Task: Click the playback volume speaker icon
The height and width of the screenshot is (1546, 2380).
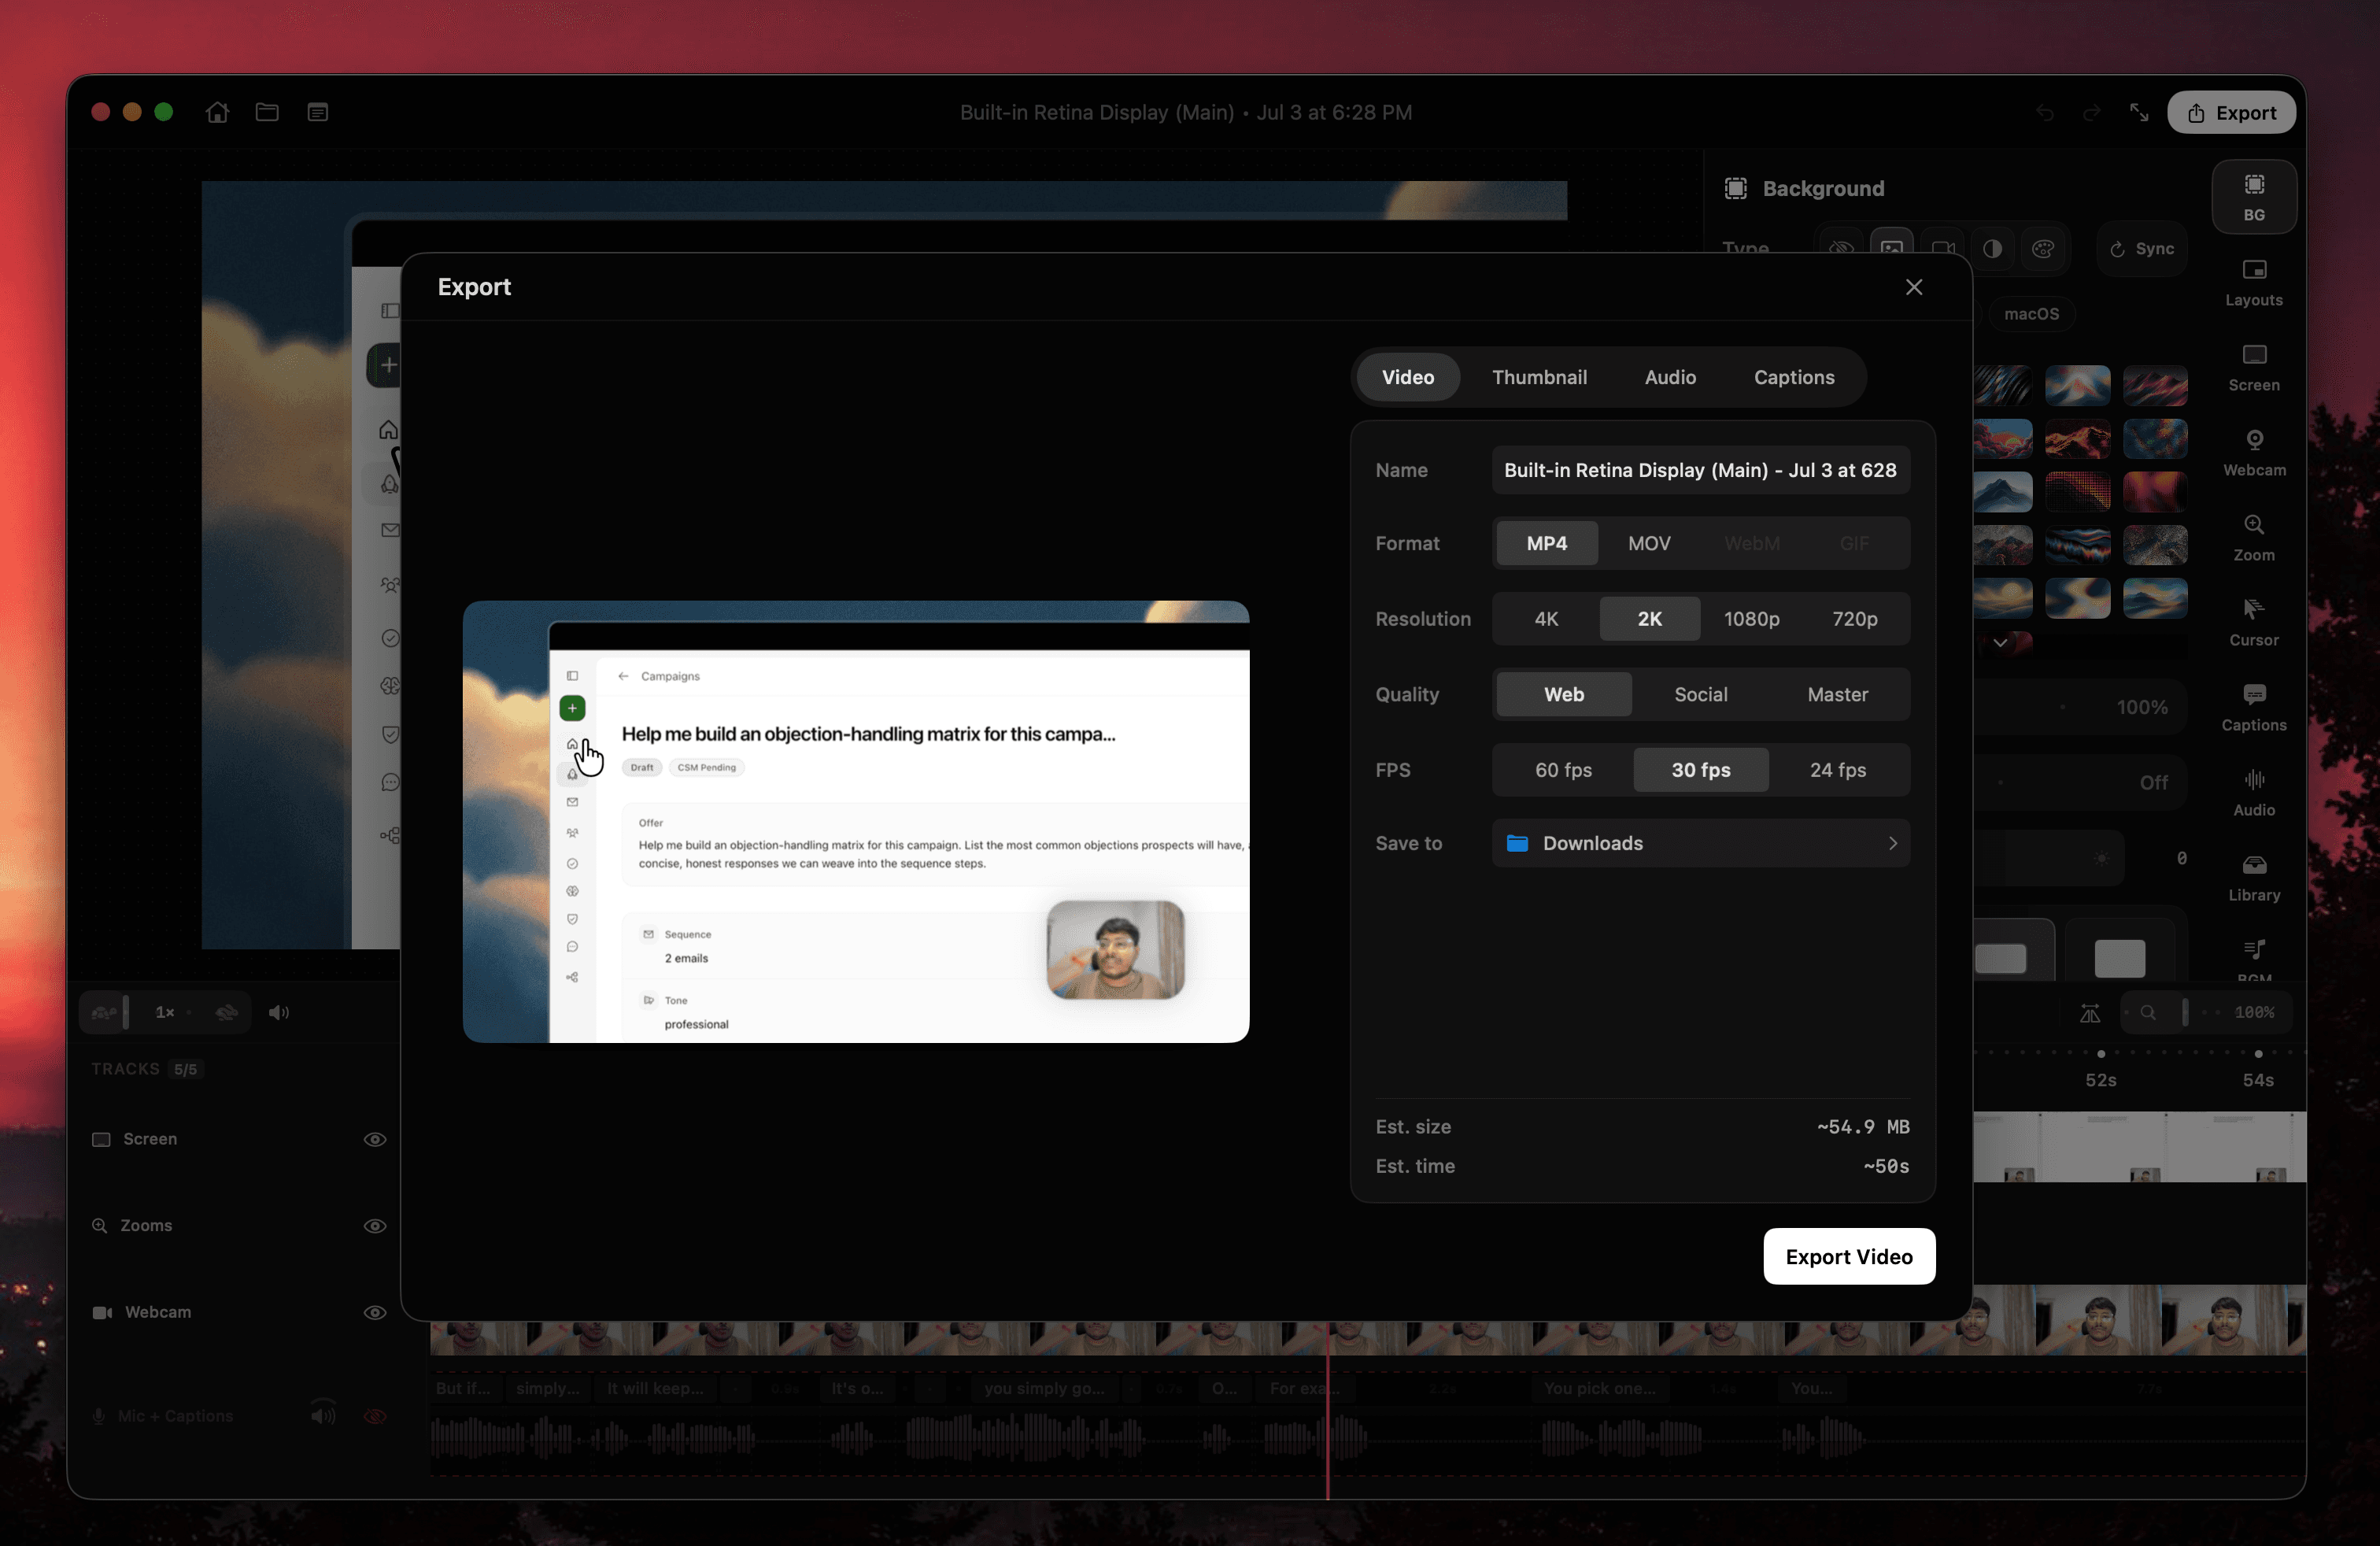Action: (279, 1012)
